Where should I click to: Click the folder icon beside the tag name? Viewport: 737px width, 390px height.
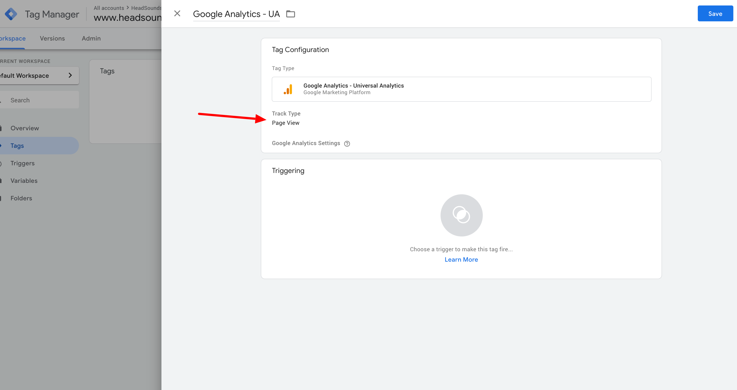click(x=290, y=14)
